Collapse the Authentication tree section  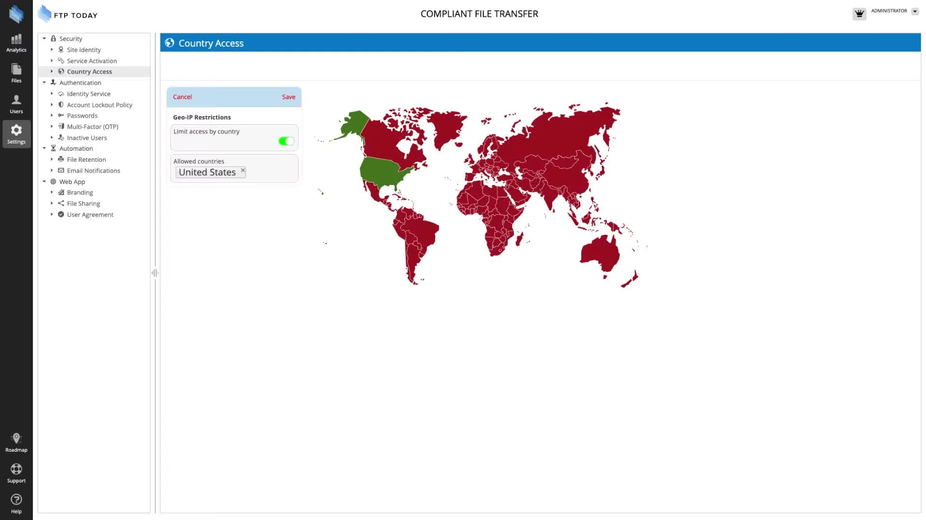coord(44,82)
